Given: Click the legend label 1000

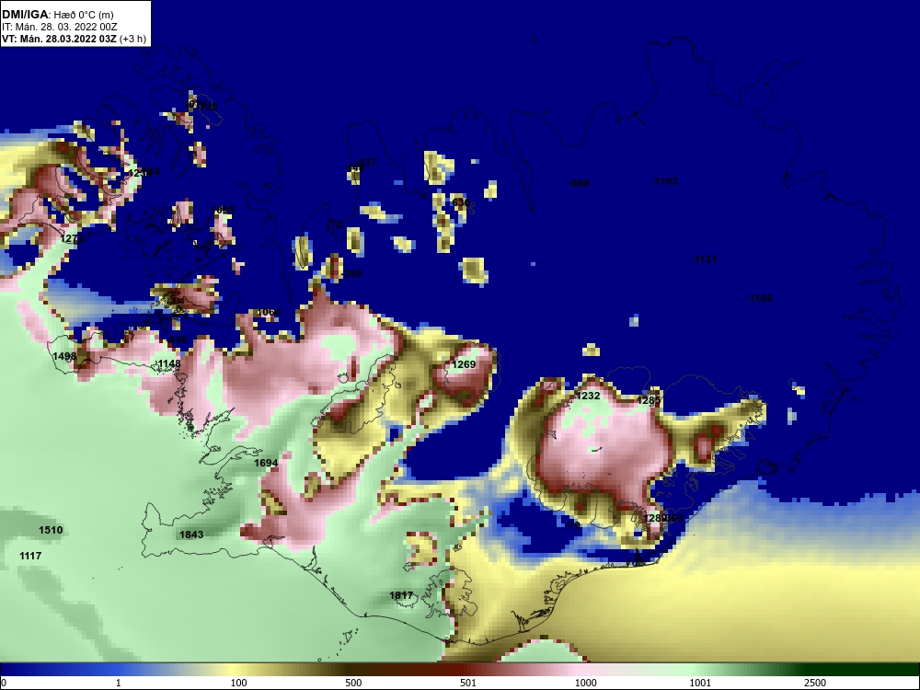Looking at the screenshot, I should point(585,683).
